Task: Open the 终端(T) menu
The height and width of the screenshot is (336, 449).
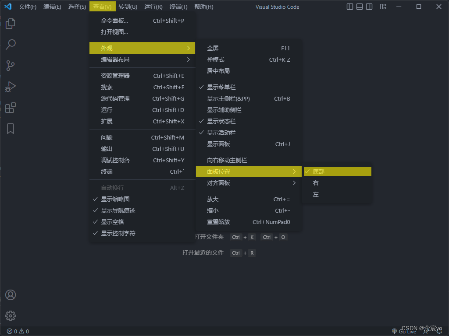Action: [x=178, y=7]
